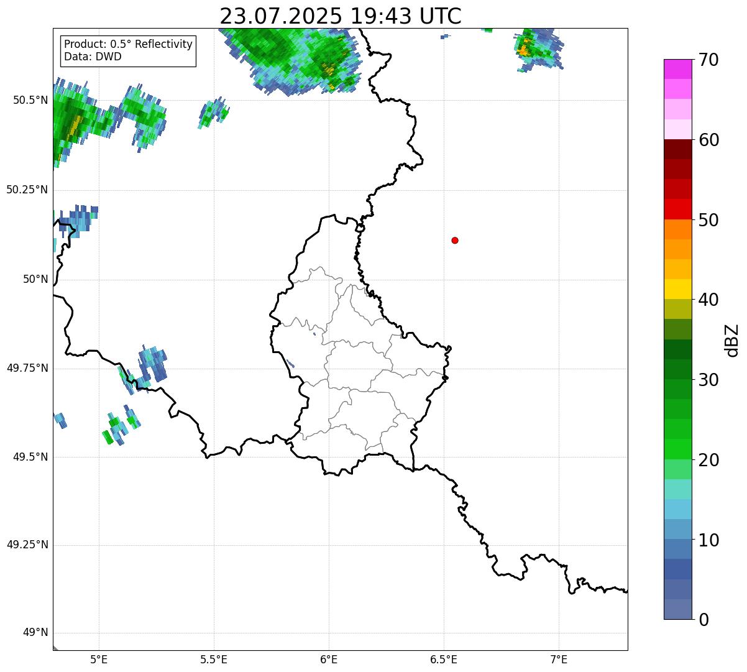Screen dimensions: 747x672
Task: Click the 5°E longitude label
Action: 99,659
